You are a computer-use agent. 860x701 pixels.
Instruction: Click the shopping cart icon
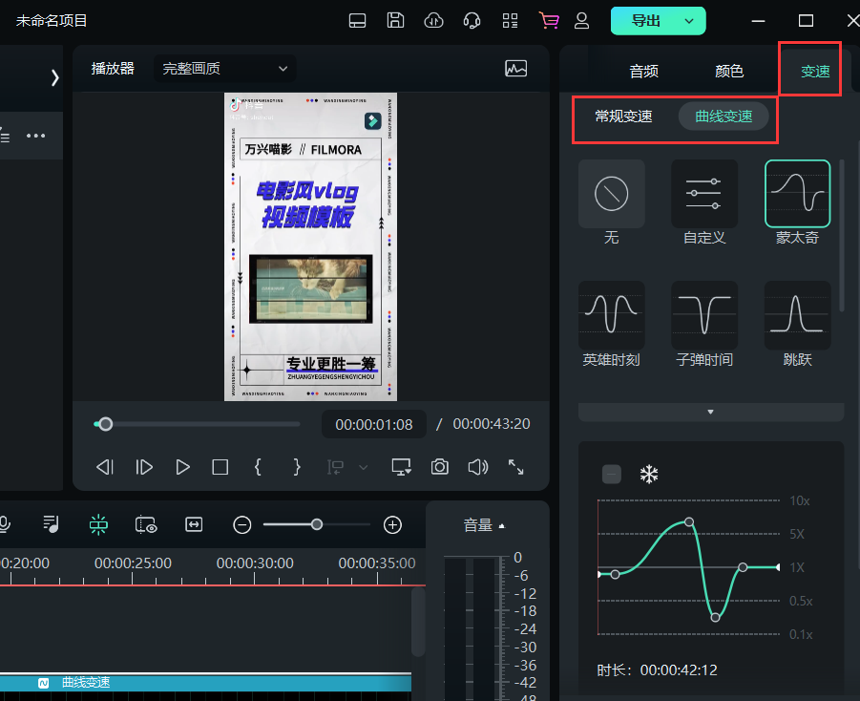point(549,20)
